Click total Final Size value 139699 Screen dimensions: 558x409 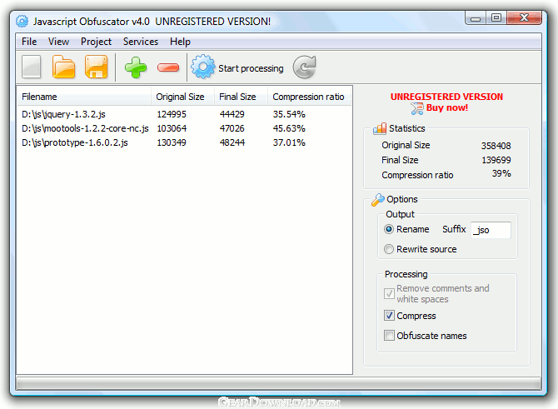496,160
